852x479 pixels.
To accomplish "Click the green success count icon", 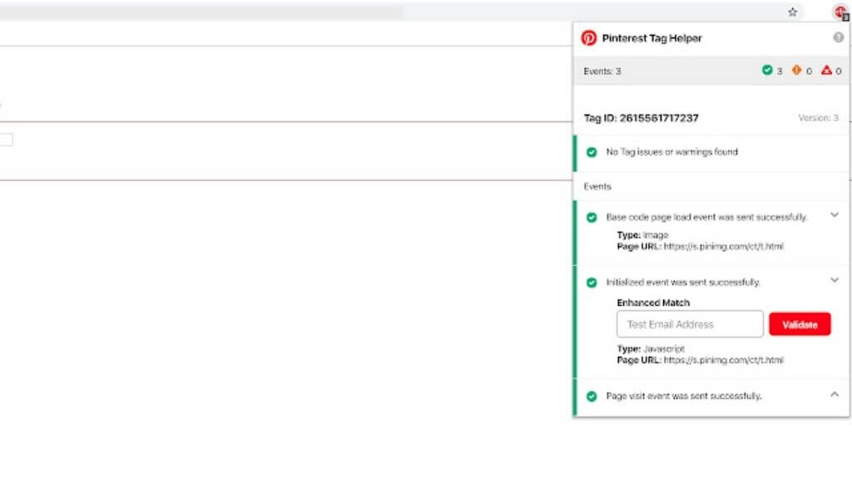I will pyautogui.click(x=767, y=71).
